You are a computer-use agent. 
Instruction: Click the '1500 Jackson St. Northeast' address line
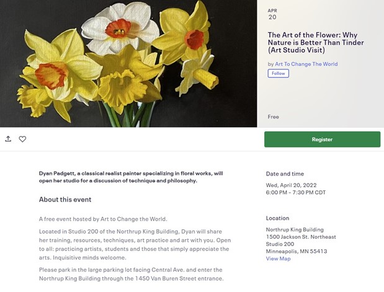click(301, 237)
